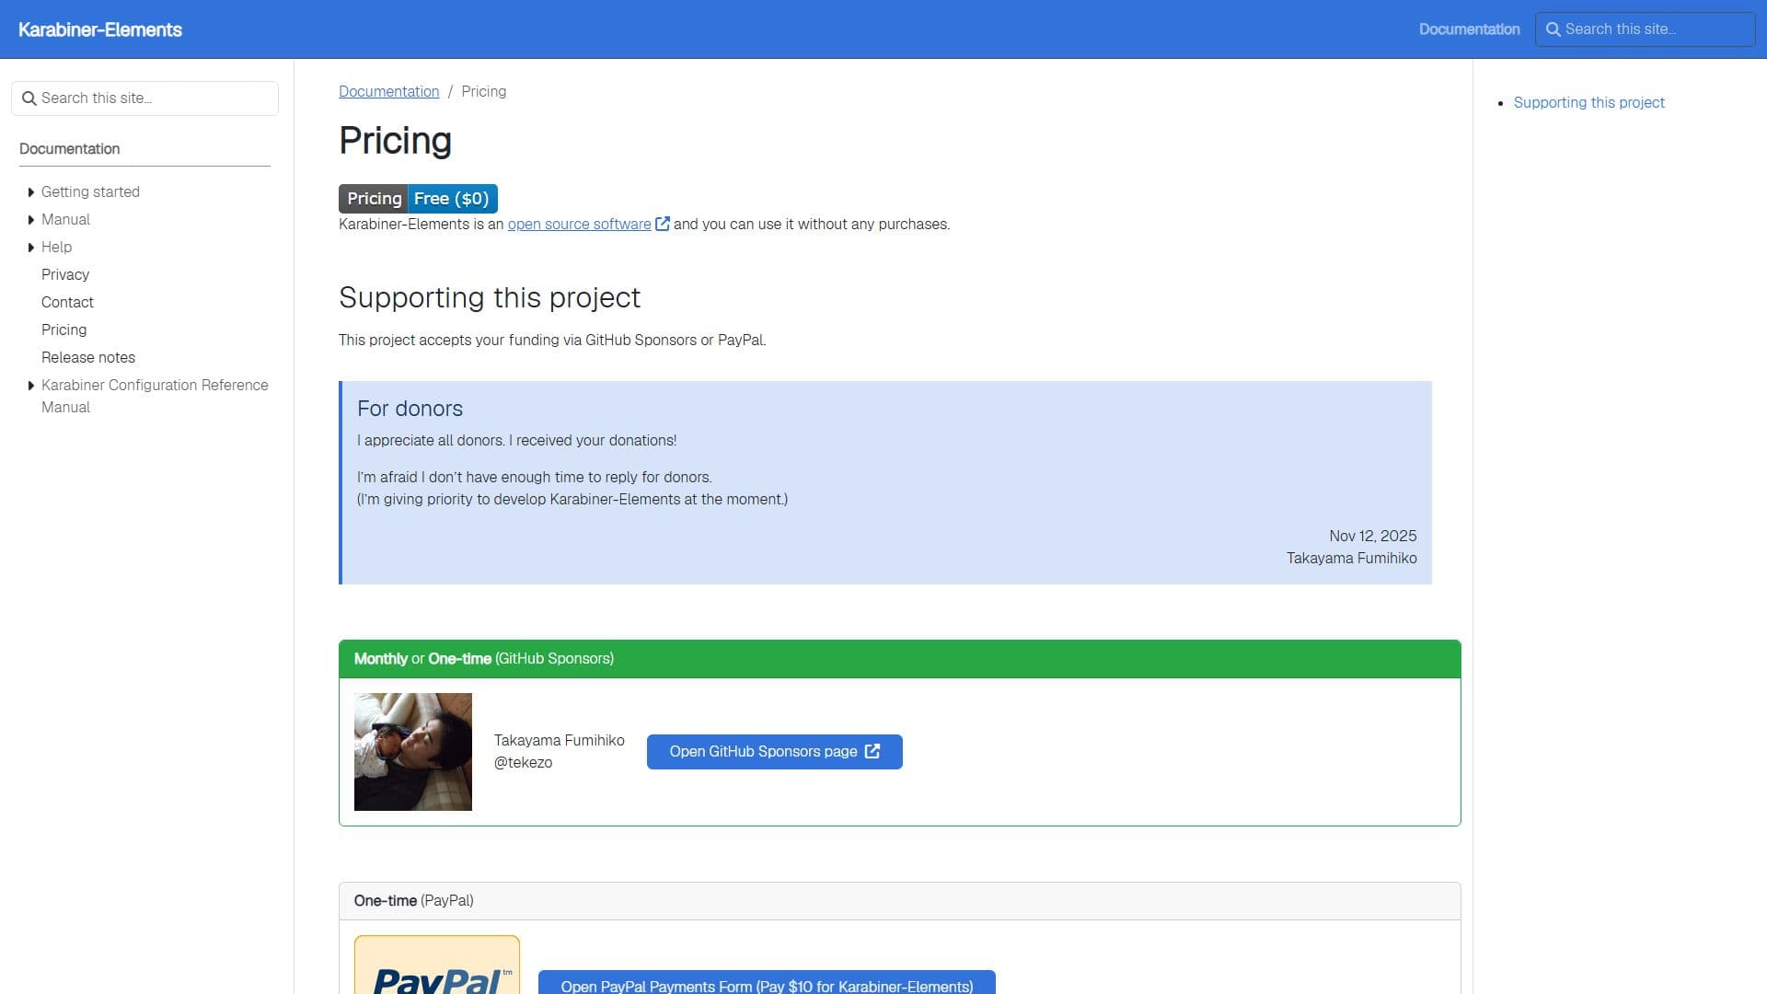The image size is (1767, 994).
Task: Click the @tekezo username text
Action: (x=523, y=762)
